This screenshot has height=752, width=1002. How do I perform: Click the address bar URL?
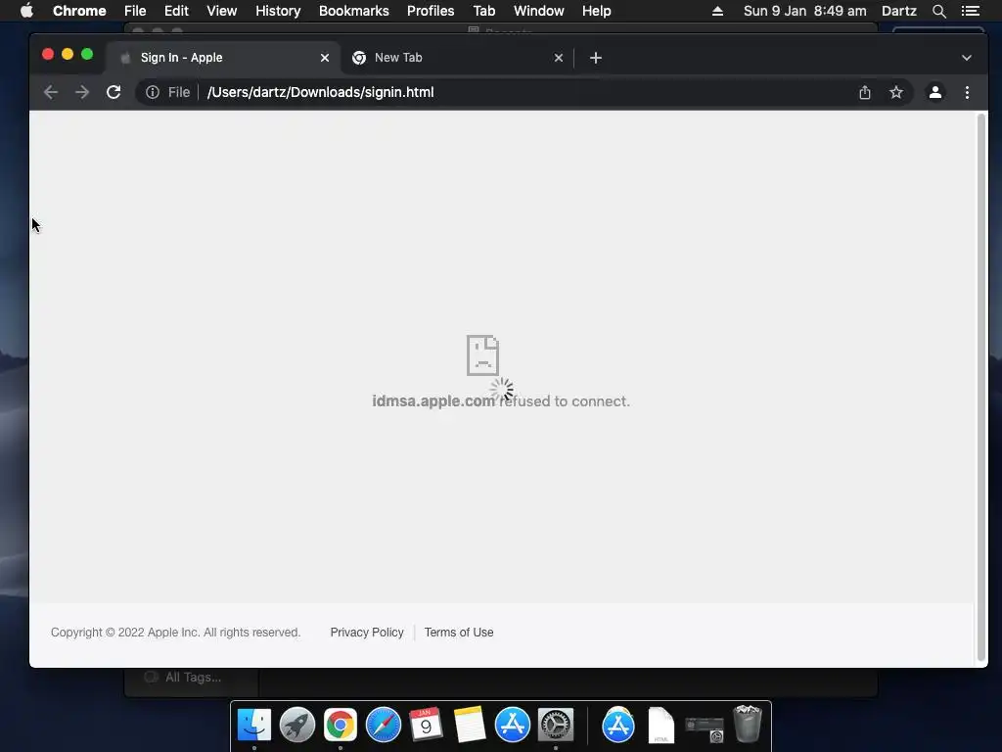pos(320,92)
